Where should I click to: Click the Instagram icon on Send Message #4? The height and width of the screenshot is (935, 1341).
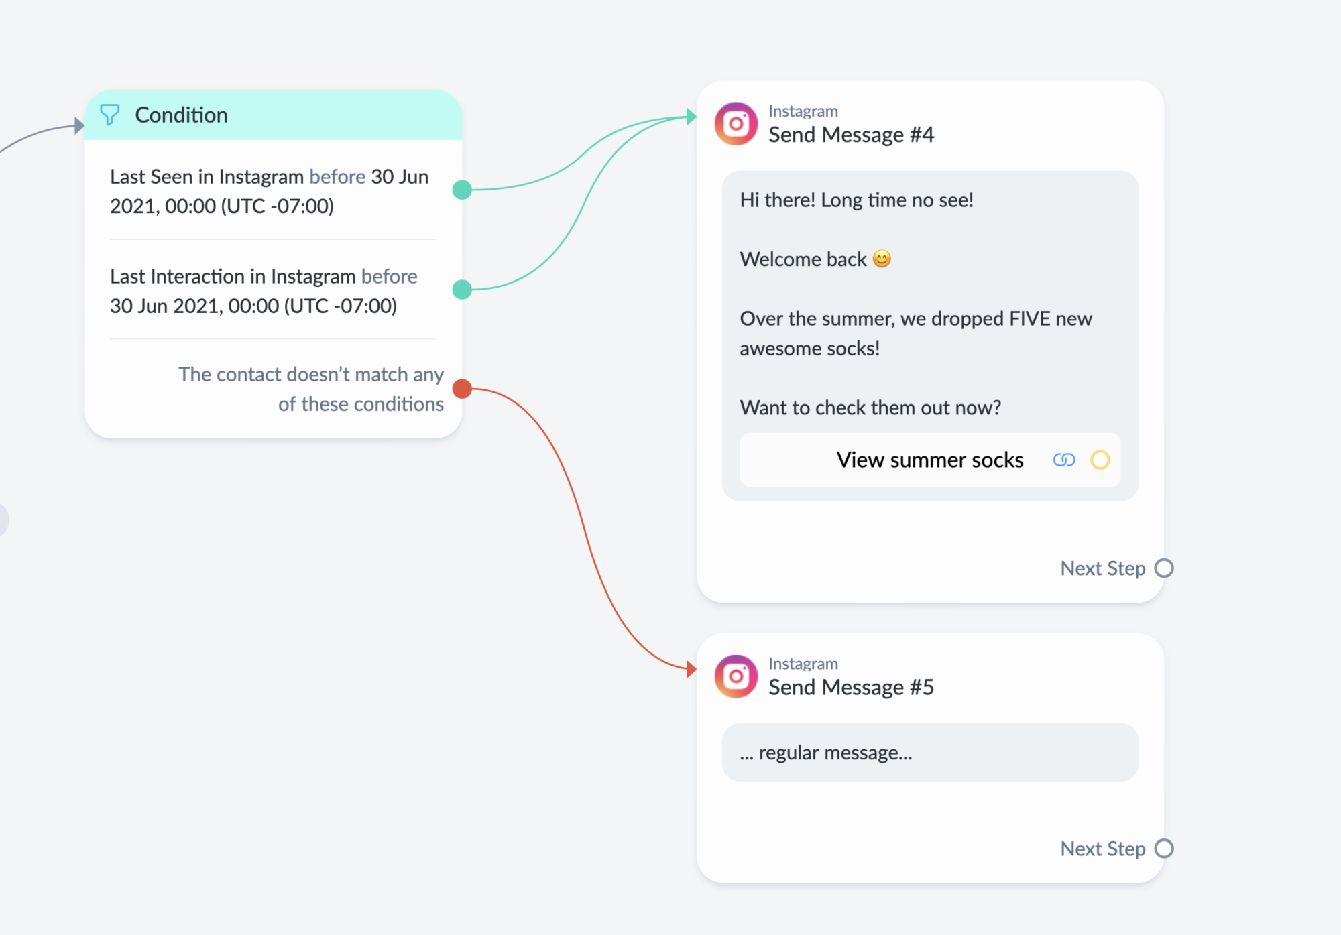(736, 122)
